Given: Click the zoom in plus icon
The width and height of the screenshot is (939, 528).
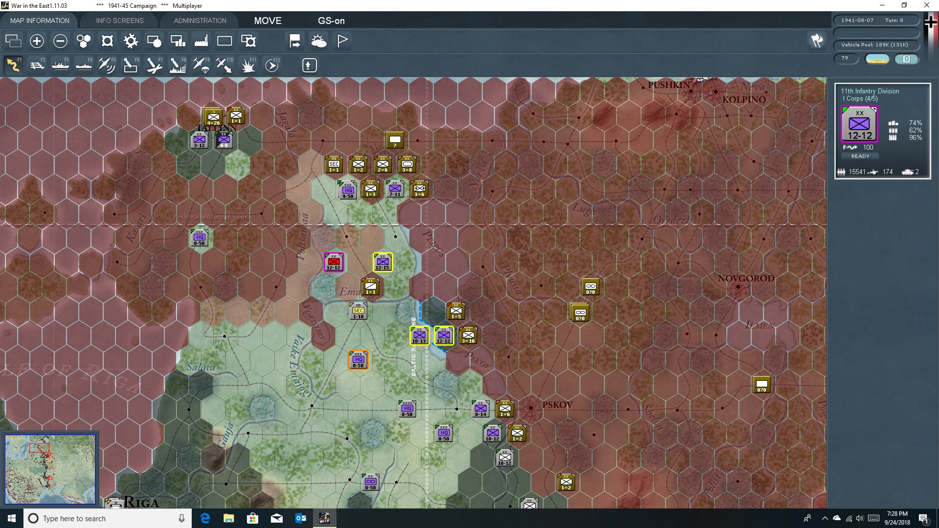Looking at the screenshot, I should tap(37, 41).
